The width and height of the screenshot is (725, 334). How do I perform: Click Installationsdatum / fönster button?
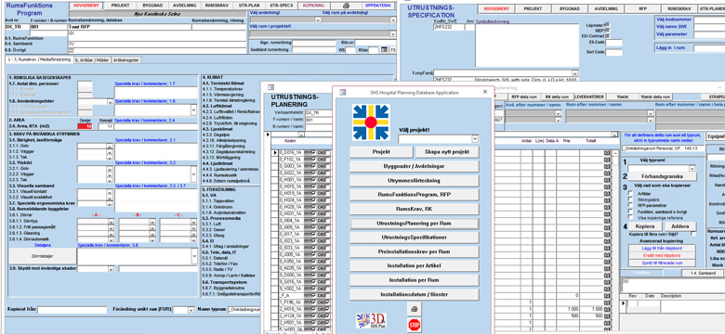pyautogui.click(x=415, y=294)
